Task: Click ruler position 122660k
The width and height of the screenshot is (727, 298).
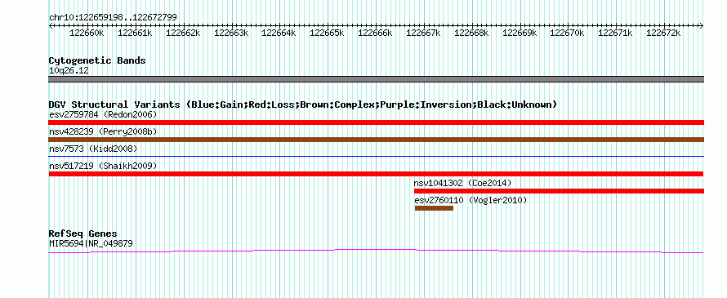Action: [87, 33]
